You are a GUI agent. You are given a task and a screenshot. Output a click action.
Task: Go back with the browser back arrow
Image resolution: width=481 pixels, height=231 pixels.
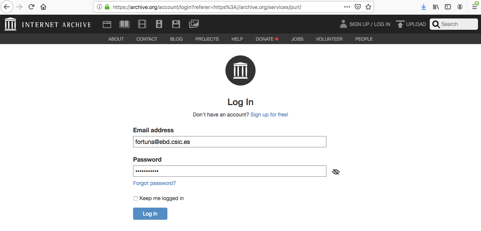(x=7, y=7)
